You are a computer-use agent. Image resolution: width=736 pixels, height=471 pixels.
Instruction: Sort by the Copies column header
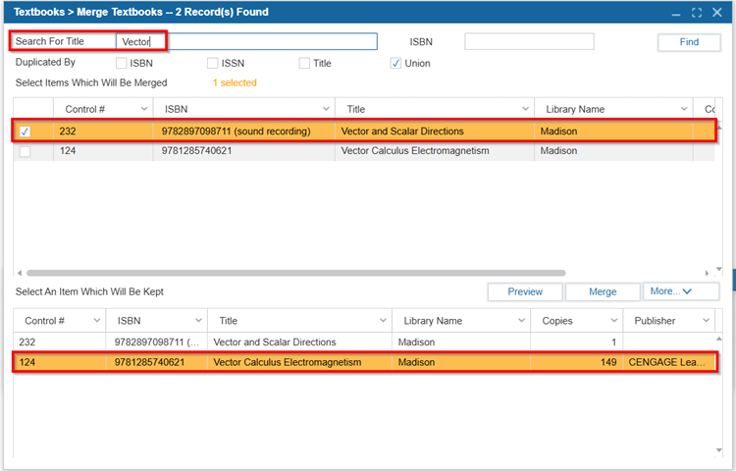(557, 321)
